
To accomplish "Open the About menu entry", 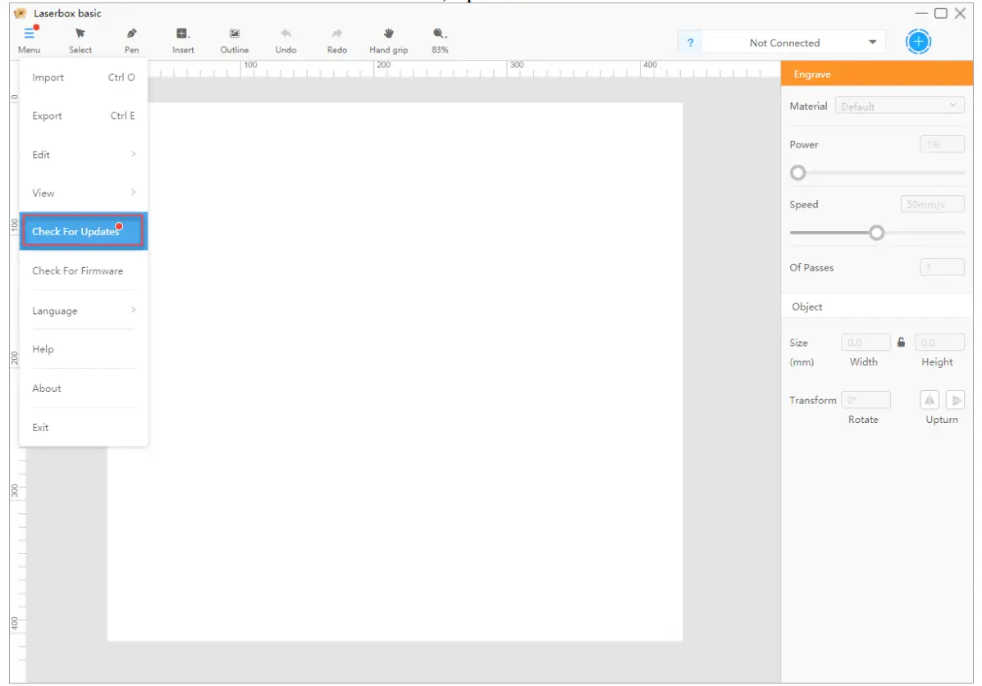I will click(83, 388).
